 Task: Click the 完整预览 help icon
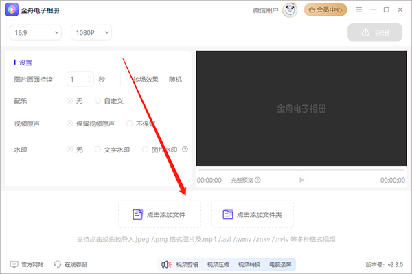pyautogui.click(x=257, y=180)
